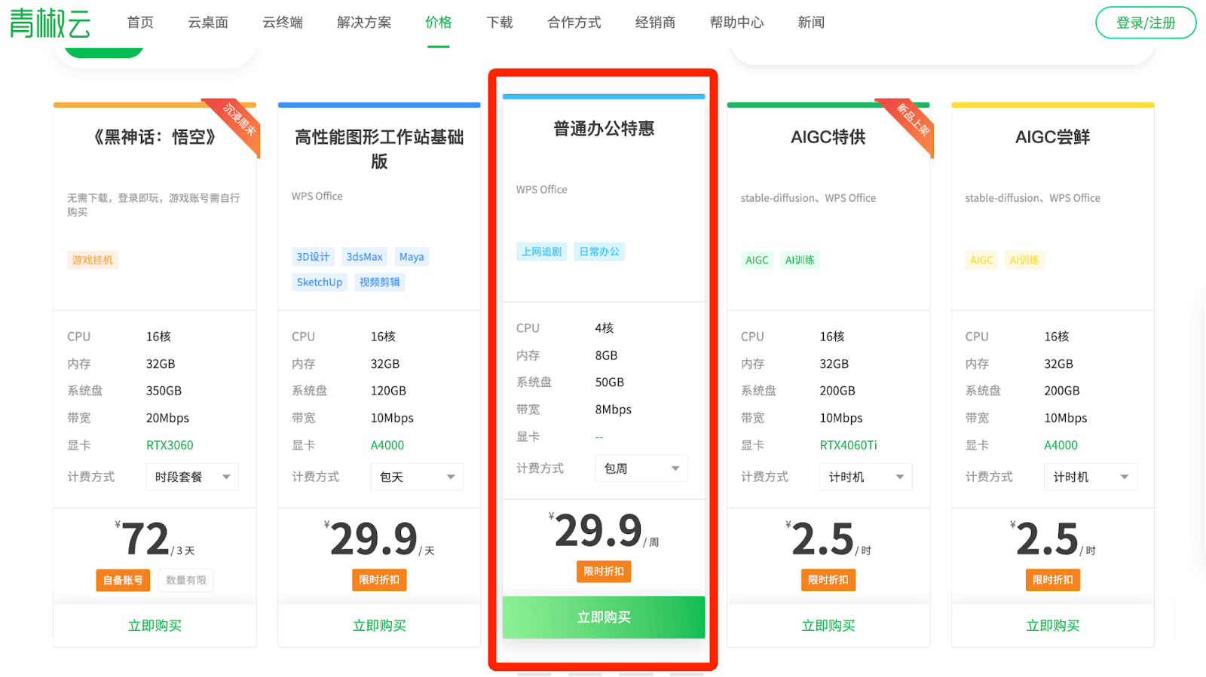Open 计时机 dropdown on AIGC特供 card

click(866, 477)
